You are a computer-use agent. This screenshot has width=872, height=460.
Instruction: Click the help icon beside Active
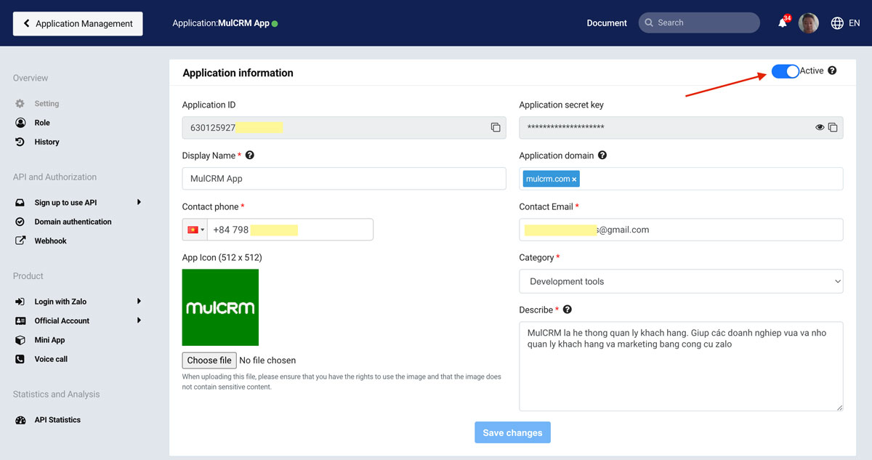click(x=832, y=70)
